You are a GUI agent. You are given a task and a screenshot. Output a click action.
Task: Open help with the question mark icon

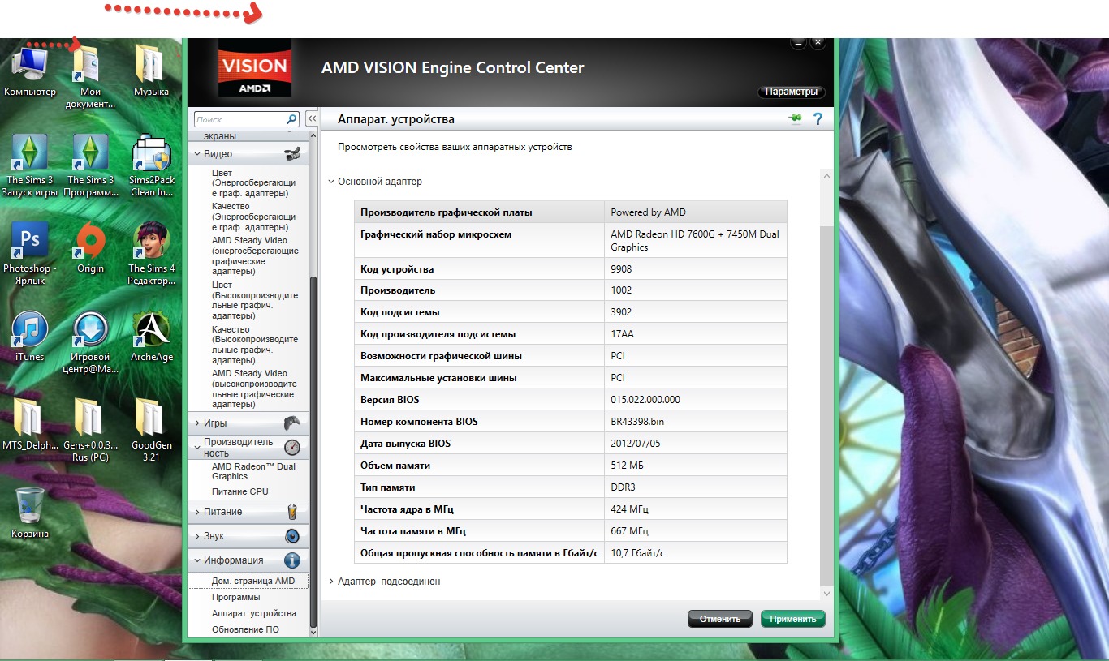click(x=818, y=119)
